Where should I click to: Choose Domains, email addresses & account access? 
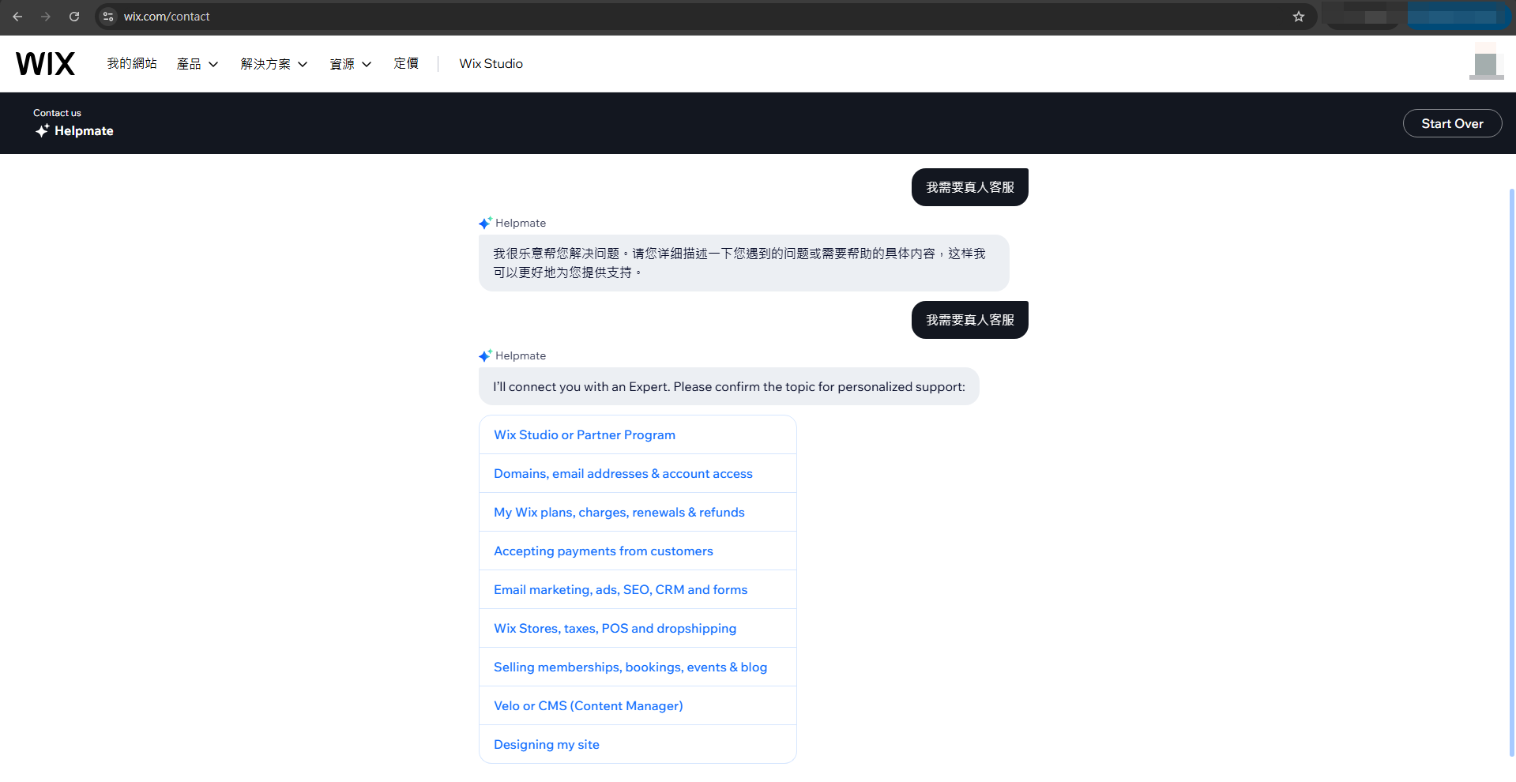[623, 473]
